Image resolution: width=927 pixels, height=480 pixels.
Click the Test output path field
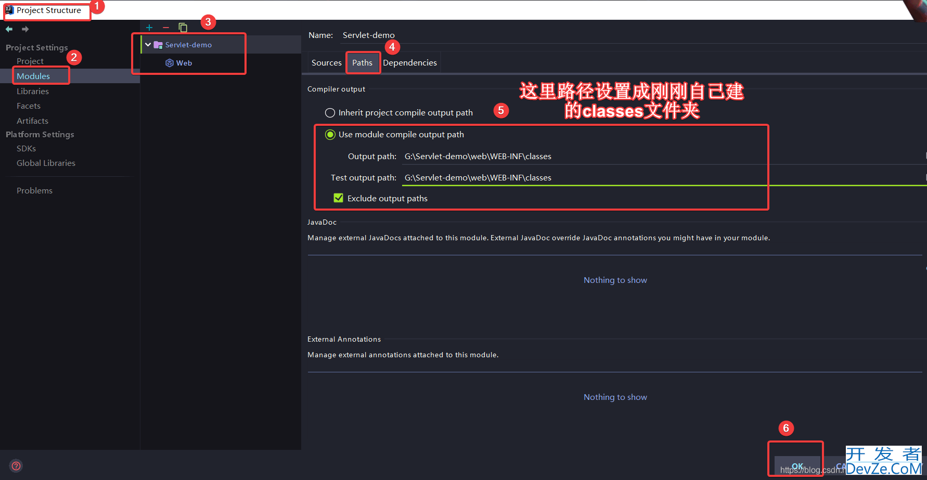662,178
